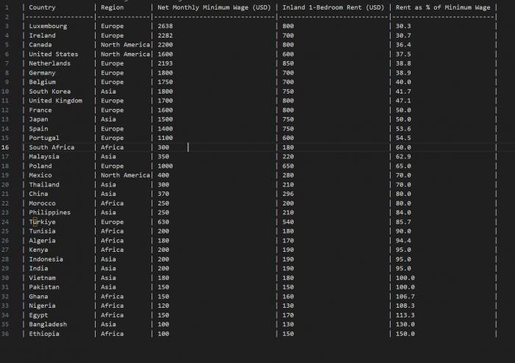The width and height of the screenshot is (515, 363).
Task: Click the 150.0 percentage in Ethiopia row
Action: (405, 334)
